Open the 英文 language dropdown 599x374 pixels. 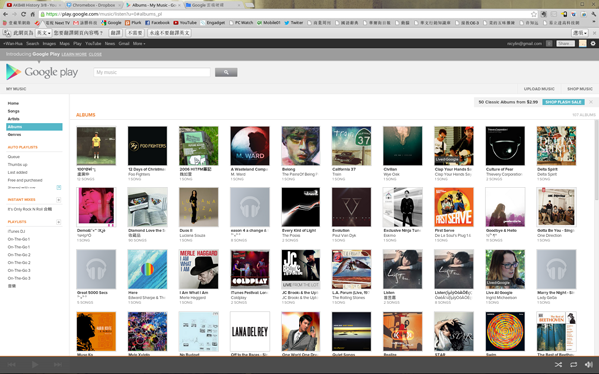(x=44, y=33)
